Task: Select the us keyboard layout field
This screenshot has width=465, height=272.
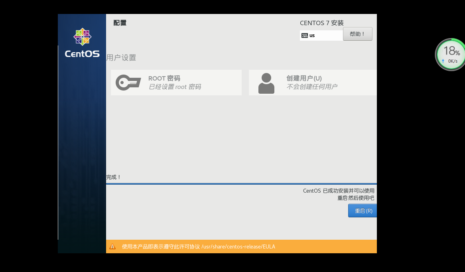Action: click(321, 35)
